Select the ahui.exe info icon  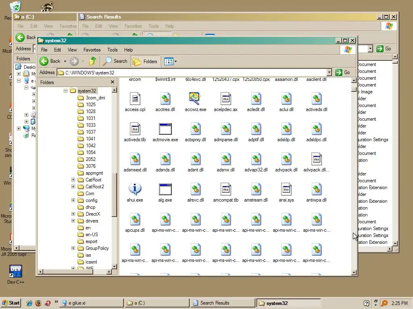click(135, 189)
